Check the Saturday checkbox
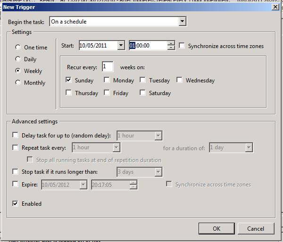Image resolution: width=283 pixels, height=242 pixels. click(x=143, y=93)
